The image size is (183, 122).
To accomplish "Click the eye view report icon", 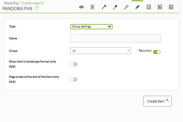I will point(81,7).
